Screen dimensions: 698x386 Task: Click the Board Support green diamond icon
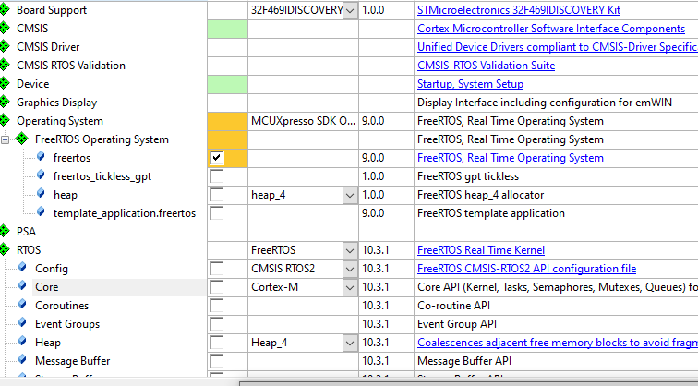click(4, 10)
